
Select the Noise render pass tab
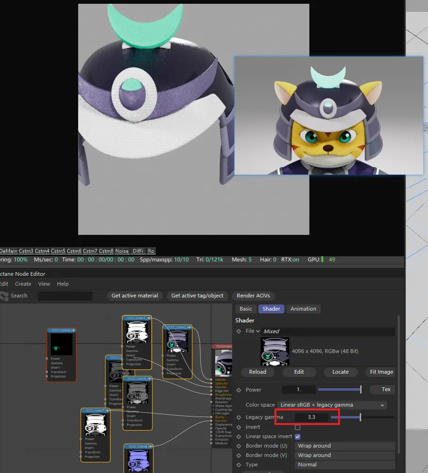coord(122,251)
